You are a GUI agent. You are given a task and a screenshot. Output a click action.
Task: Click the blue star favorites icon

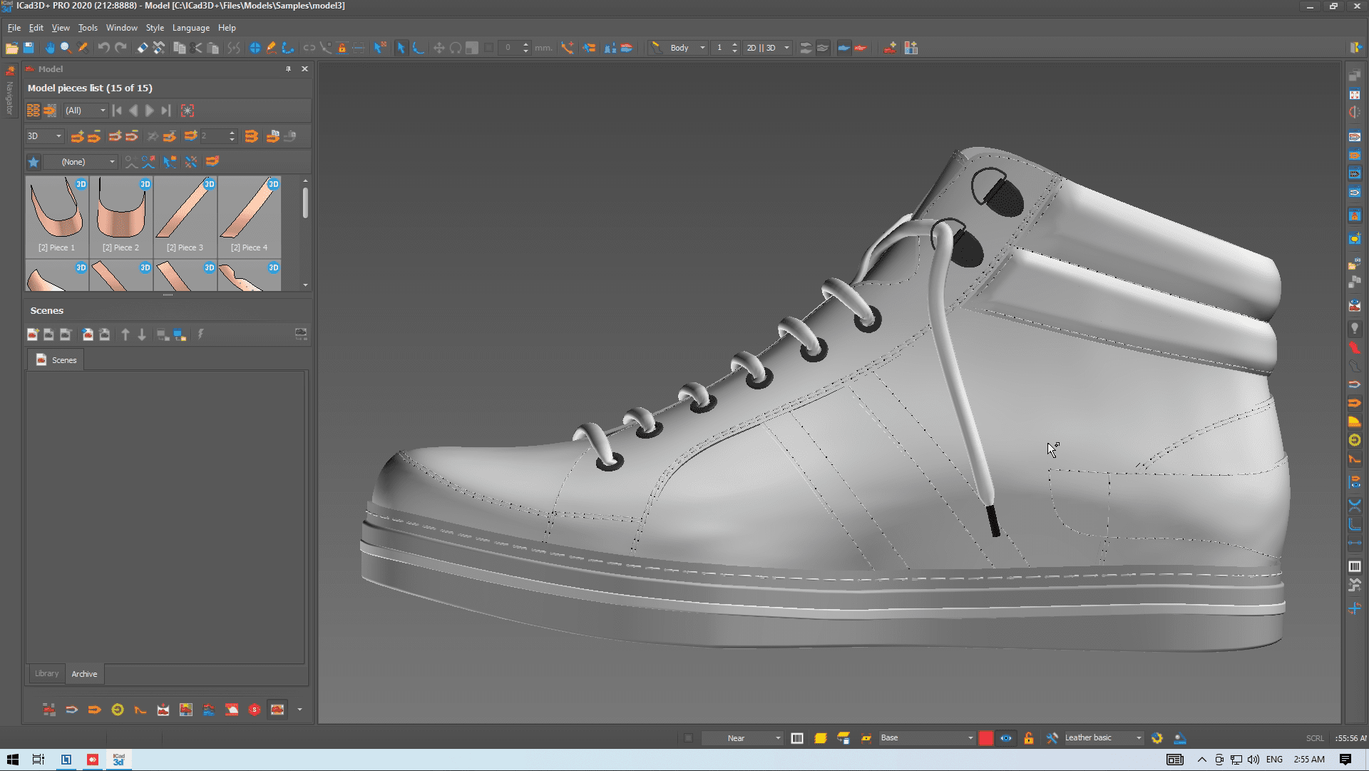34,162
